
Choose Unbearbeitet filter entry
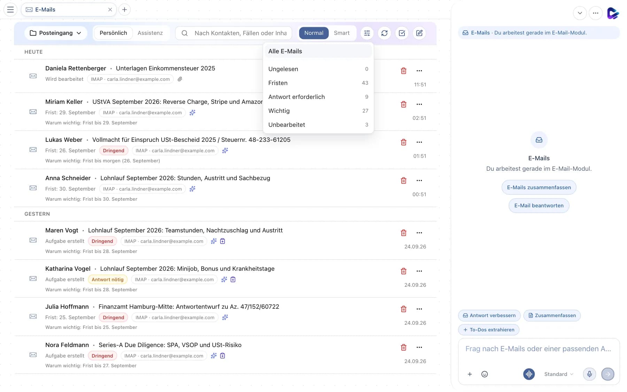[318, 125]
